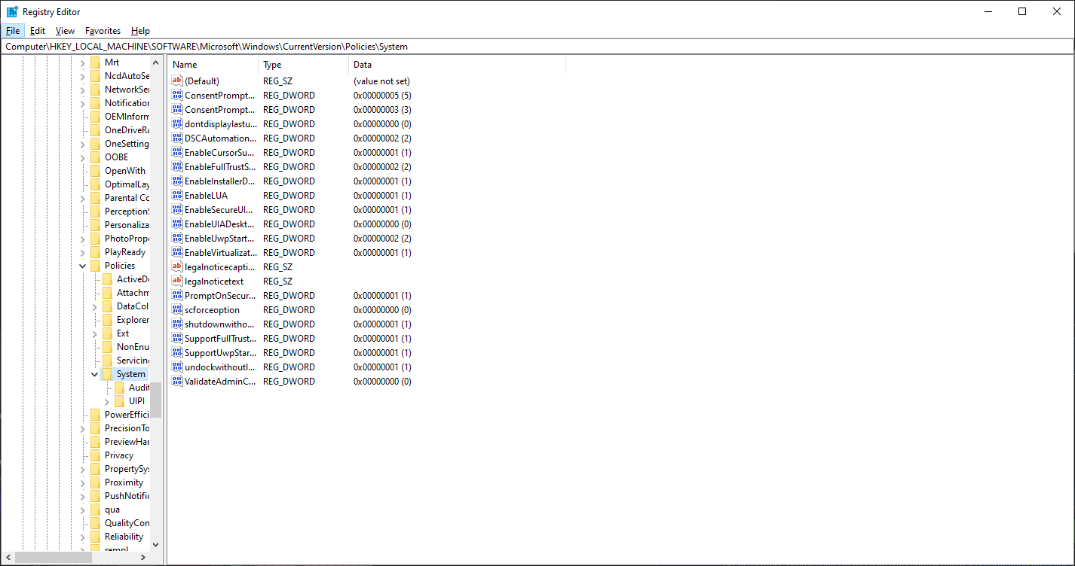Click the folder icon of Servicing key

click(x=107, y=361)
